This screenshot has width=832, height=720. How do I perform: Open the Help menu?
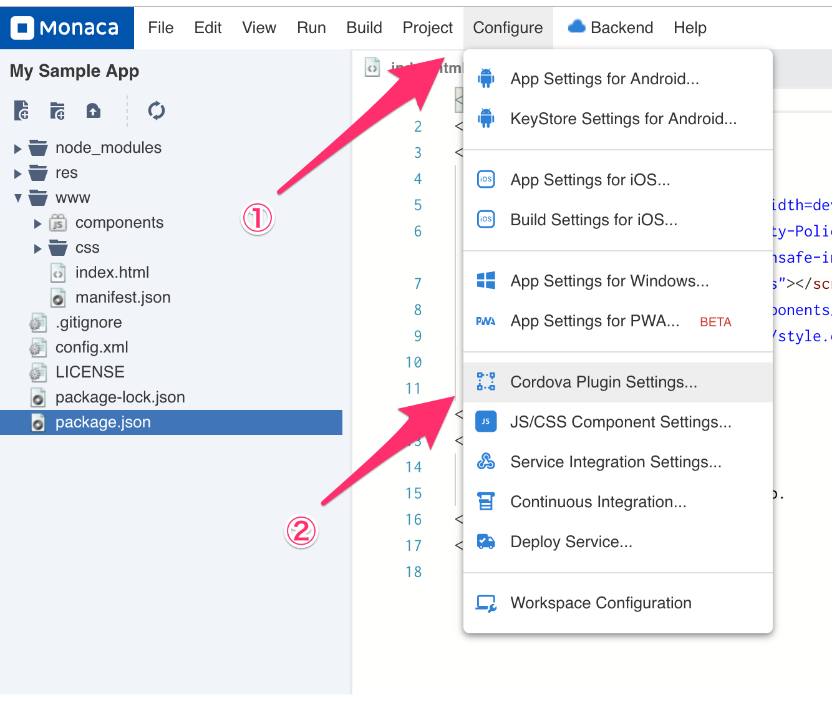point(690,27)
